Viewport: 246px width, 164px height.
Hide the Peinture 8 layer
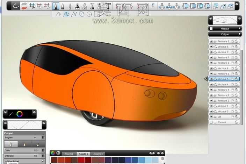pyautogui.click(x=211, y=41)
